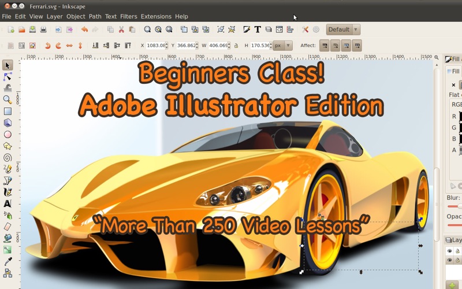Select the Paint bucket tool

click(x=8, y=238)
